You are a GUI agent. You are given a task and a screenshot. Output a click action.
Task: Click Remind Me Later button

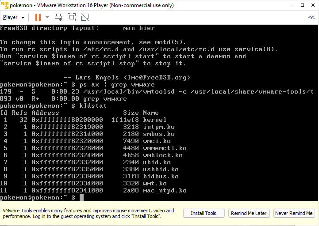(249, 213)
